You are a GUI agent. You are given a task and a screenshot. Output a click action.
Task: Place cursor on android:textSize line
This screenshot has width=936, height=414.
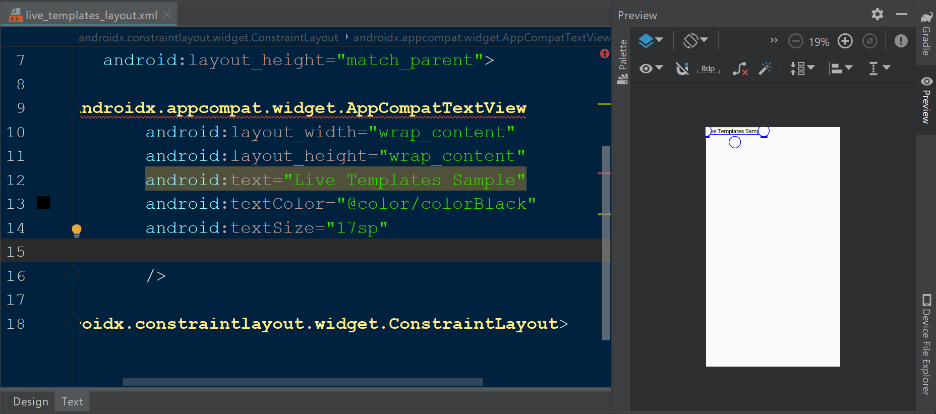pos(266,228)
